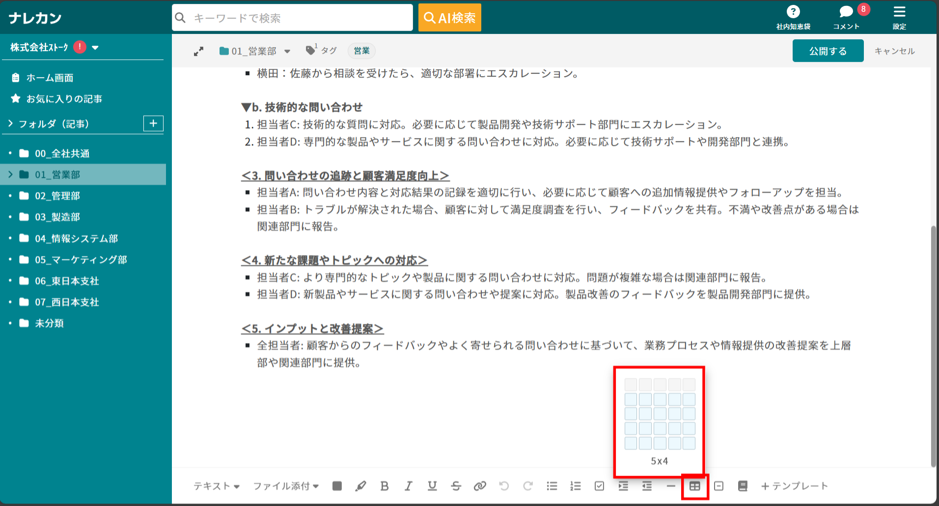The height and width of the screenshot is (506, 939).
Task: Open the ファイル添付 attachment dropdown
Action: point(284,486)
